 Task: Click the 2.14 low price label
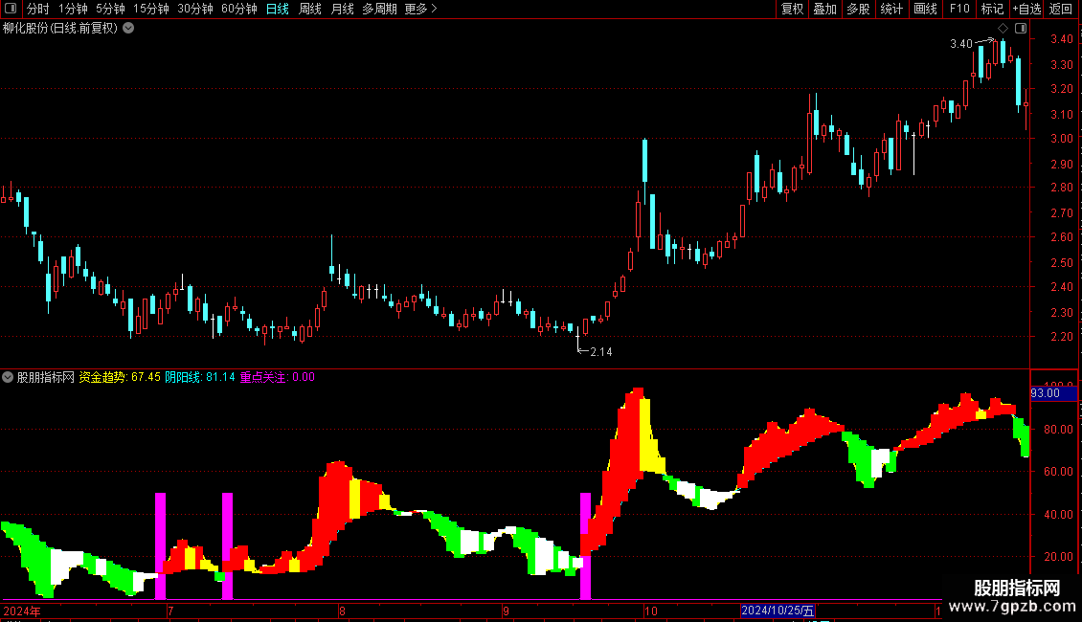(x=601, y=352)
